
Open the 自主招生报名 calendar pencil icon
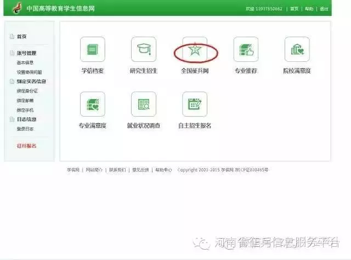[x=195, y=104]
